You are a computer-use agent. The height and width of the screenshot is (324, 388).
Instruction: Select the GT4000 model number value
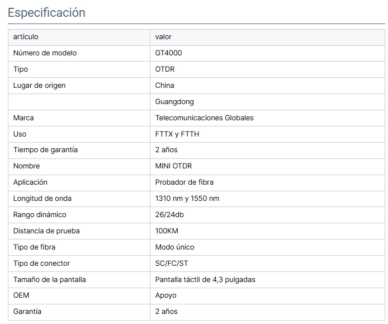(x=168, y=53)
